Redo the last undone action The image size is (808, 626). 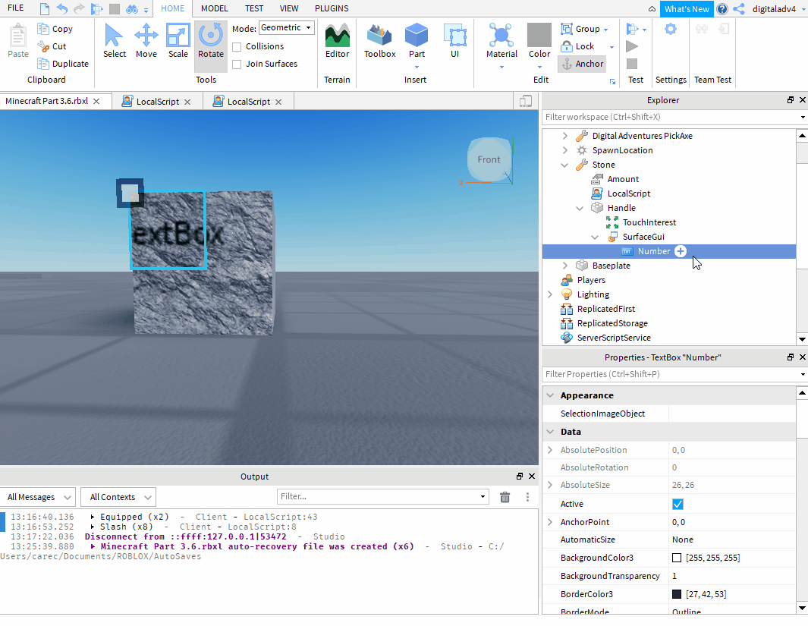(79, 9)
